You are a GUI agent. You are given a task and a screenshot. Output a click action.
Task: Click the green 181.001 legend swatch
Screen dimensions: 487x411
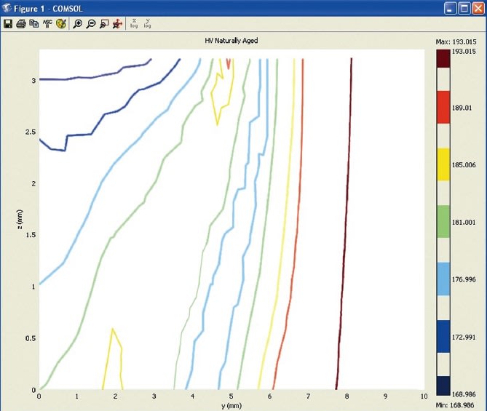[443, 222]
